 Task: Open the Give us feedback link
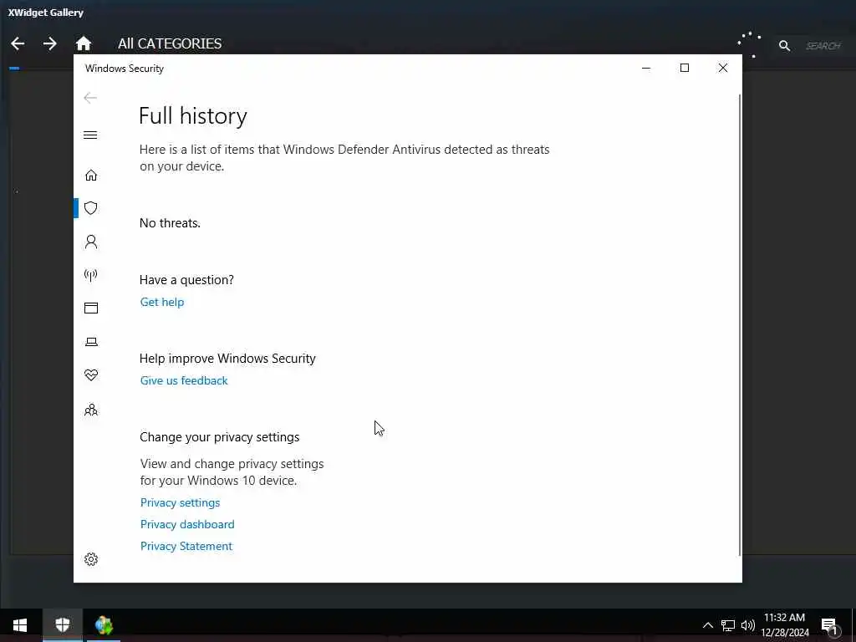(184, 380)
